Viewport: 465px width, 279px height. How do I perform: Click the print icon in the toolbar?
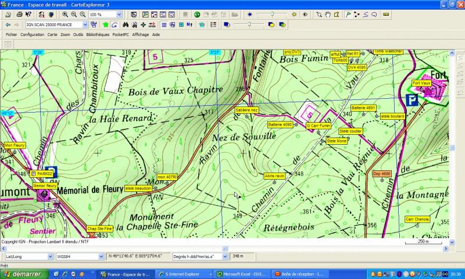tap(19, 14)
